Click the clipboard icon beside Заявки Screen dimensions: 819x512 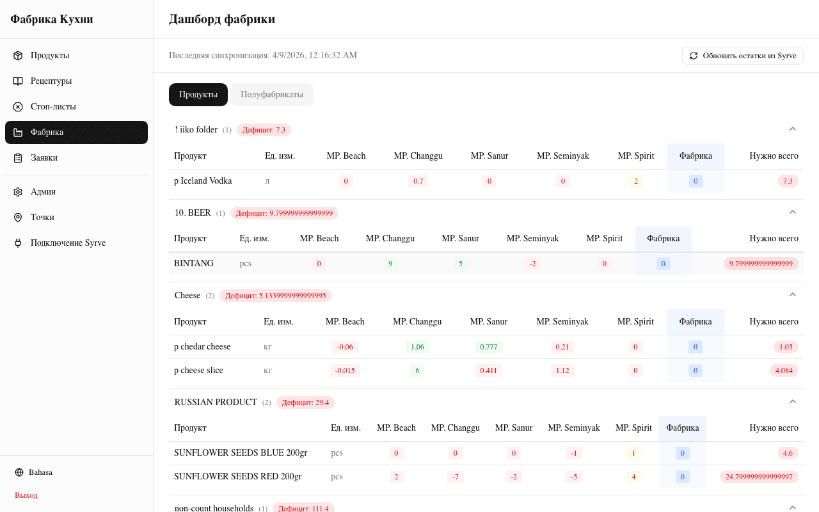18,158
